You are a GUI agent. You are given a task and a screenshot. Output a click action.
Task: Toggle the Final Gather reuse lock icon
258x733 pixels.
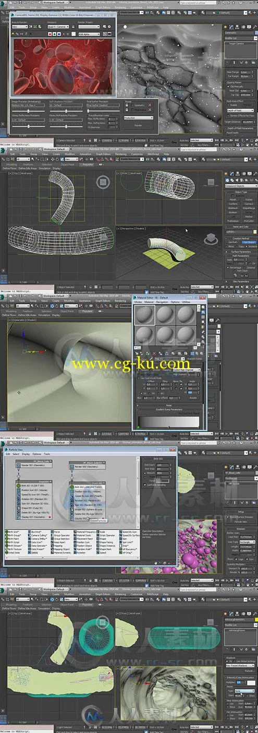click(x=127, y=109)
